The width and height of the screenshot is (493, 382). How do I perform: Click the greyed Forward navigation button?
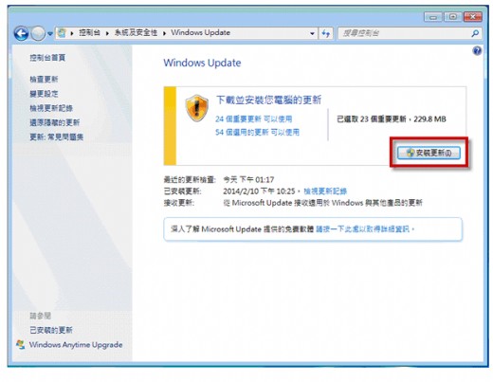38,33
